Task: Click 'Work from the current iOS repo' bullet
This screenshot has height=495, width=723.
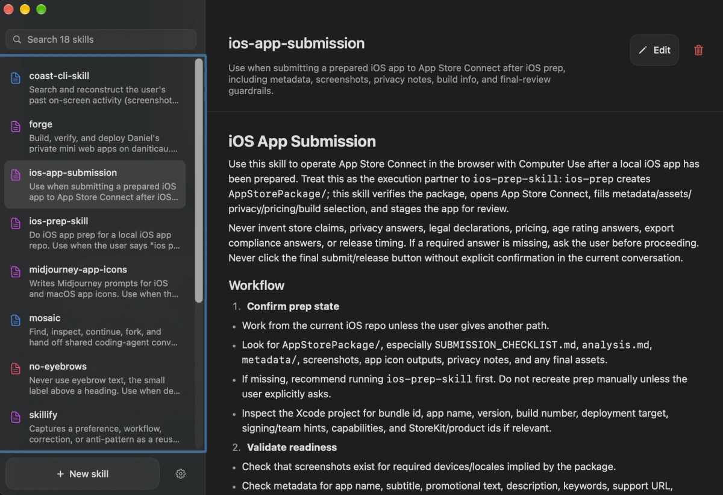Action: [x=395, y=326]
